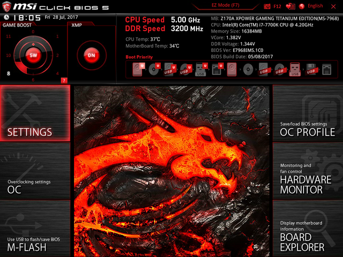Click the MSI dragon shield logo
Image resolution: width=343 pixels, height=257 pixels.
click(x=6, y=6)
